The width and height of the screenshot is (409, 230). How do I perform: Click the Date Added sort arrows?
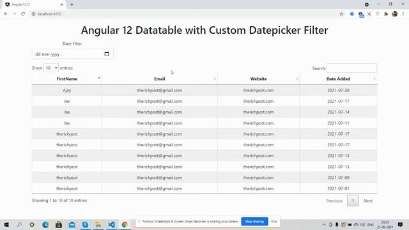coord(374,79)
